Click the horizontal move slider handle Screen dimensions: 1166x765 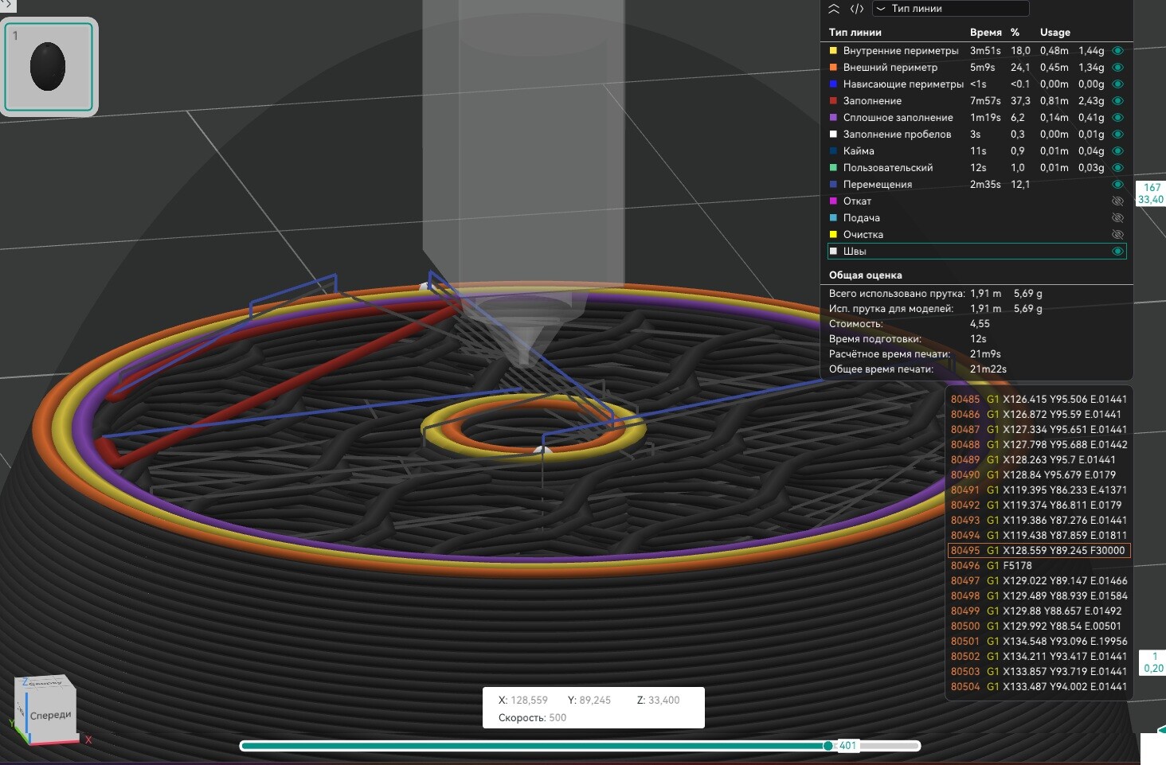pyautogui.click(x=828, y=746)
